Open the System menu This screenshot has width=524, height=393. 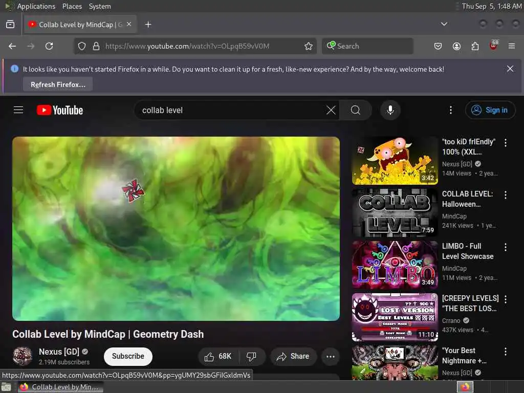(x=100, y=6)
